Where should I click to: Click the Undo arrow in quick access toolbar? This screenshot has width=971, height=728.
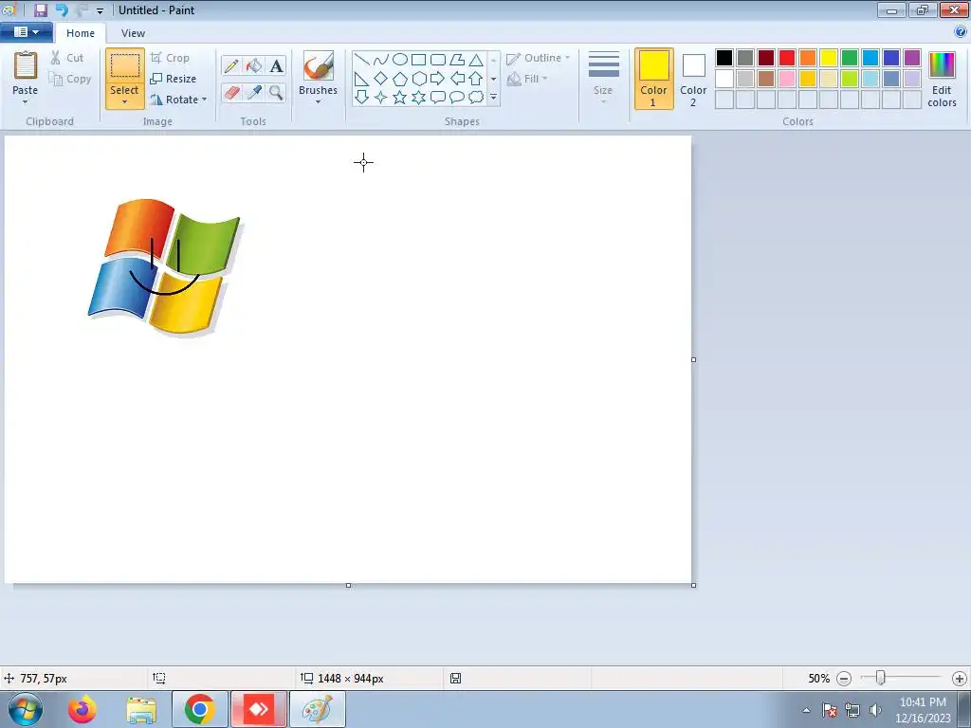pos(62,9)
